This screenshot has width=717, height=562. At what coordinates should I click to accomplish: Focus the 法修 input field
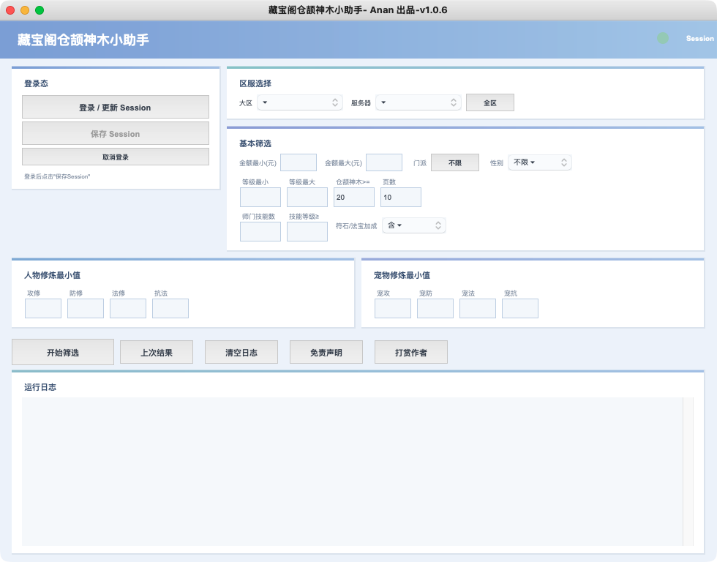pyautogui.click(x=128, y=308)
